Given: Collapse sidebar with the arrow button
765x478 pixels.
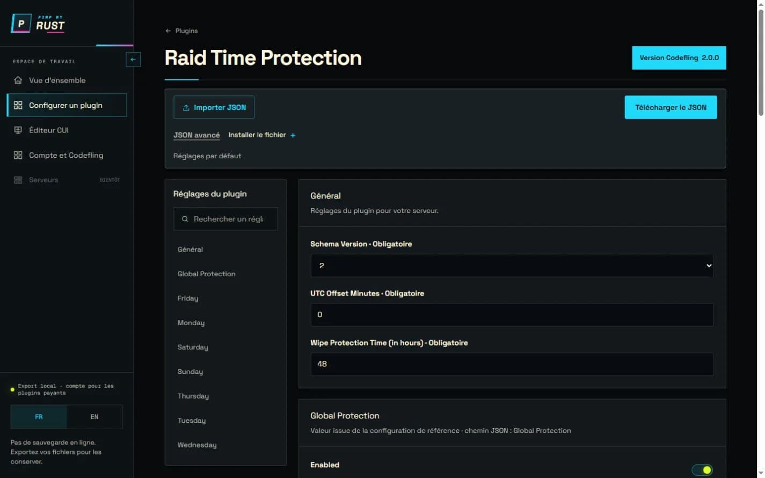Looking at the screenshot, I should (x=133, y=60).
